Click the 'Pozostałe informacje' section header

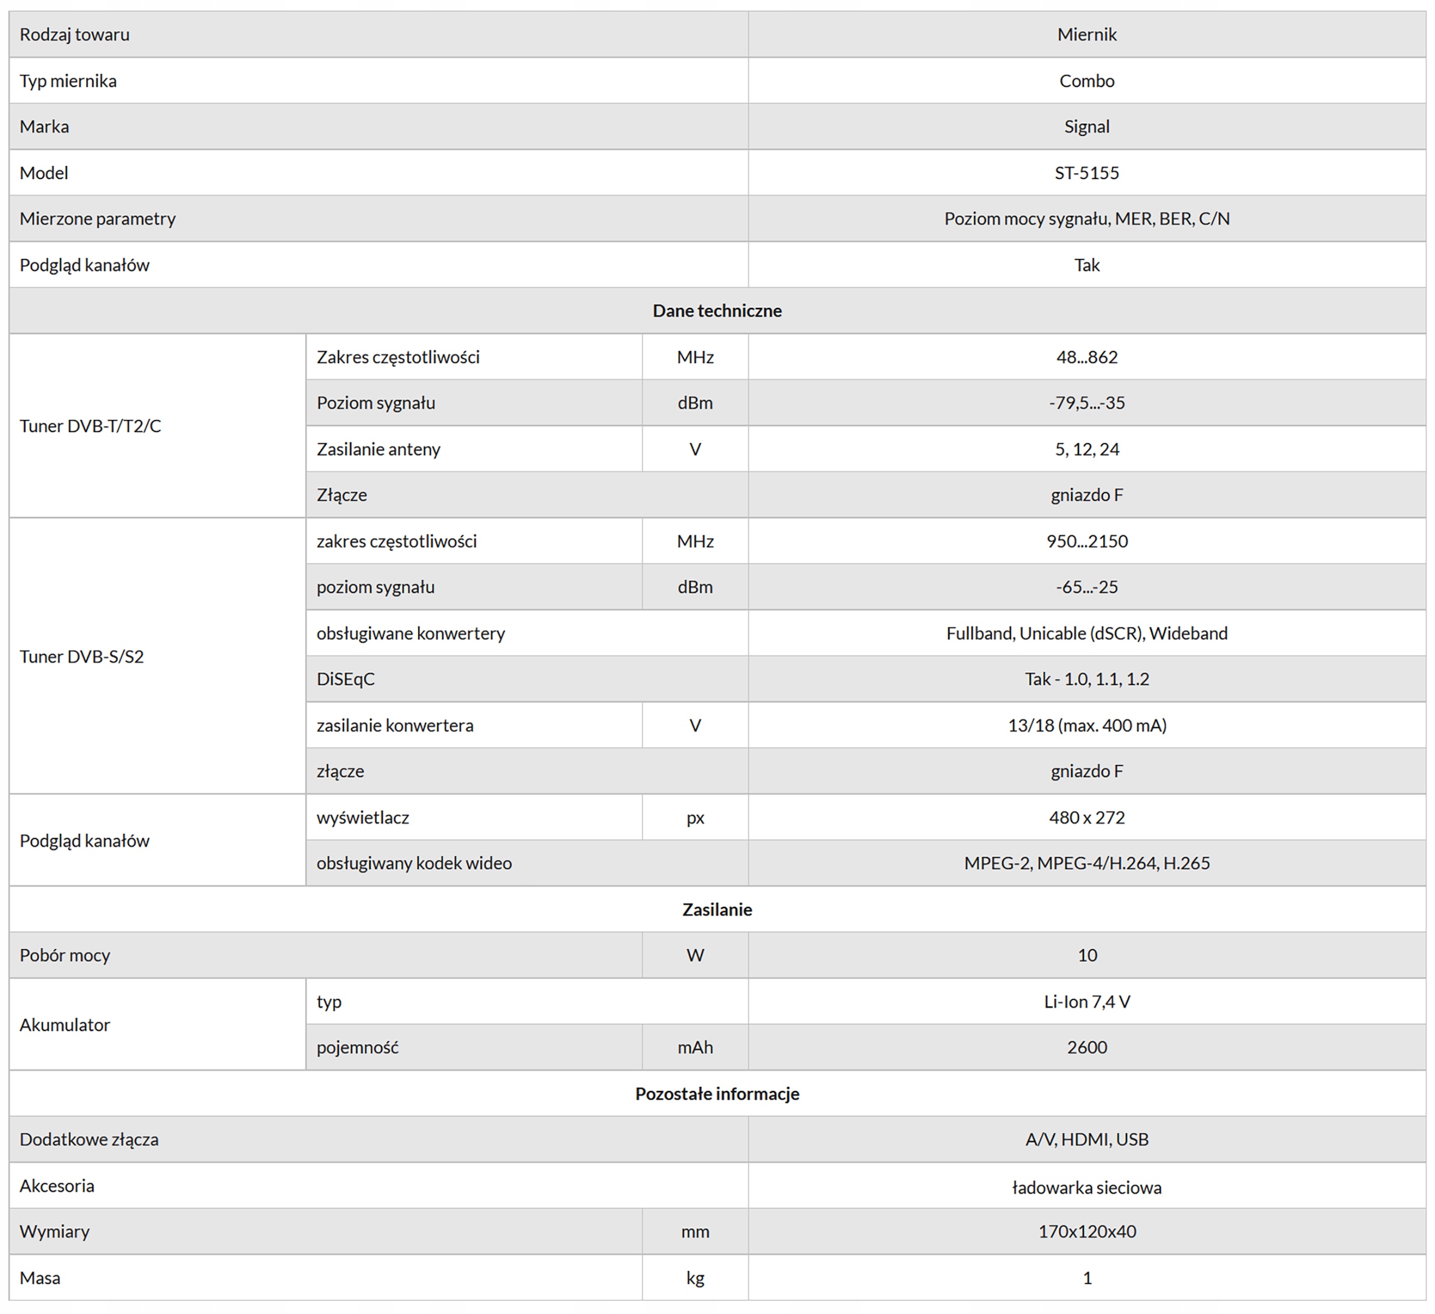pyautogui.click(x=717, y=1093)
